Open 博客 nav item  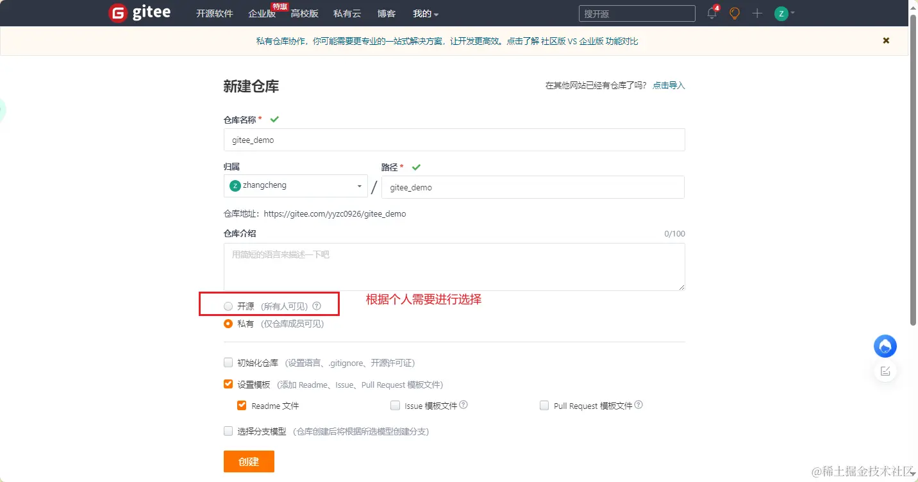coord(387,13)
